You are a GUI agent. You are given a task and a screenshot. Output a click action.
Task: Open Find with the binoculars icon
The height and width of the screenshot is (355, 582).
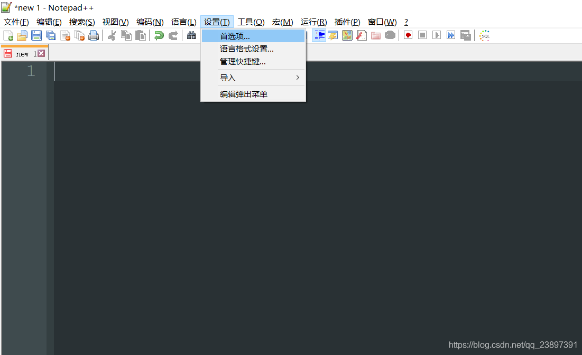pos(191,35)
